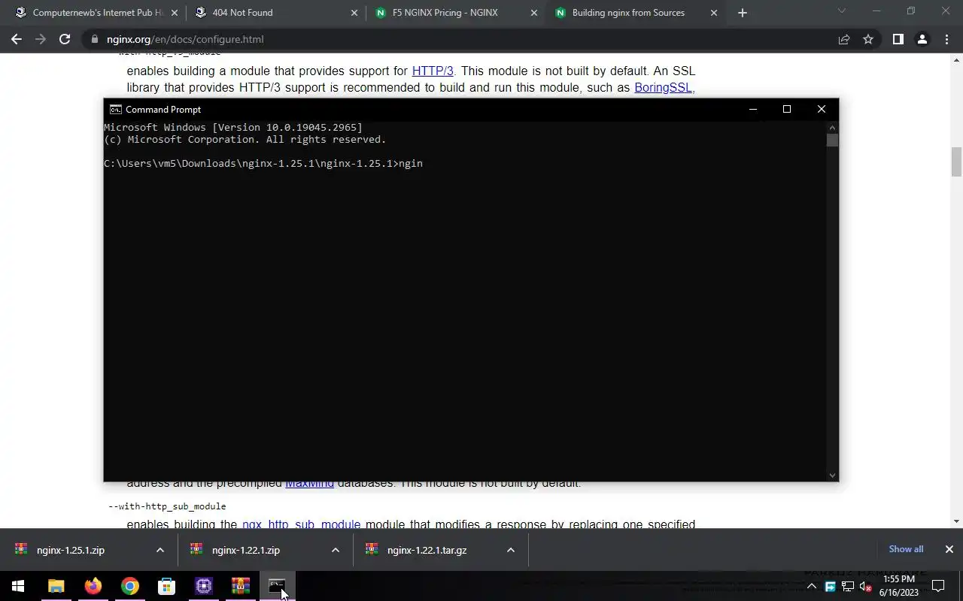Close the Computernewb's Internet Pub tab
This screenshot has height=601, width=963.
[x=175, y=13]
